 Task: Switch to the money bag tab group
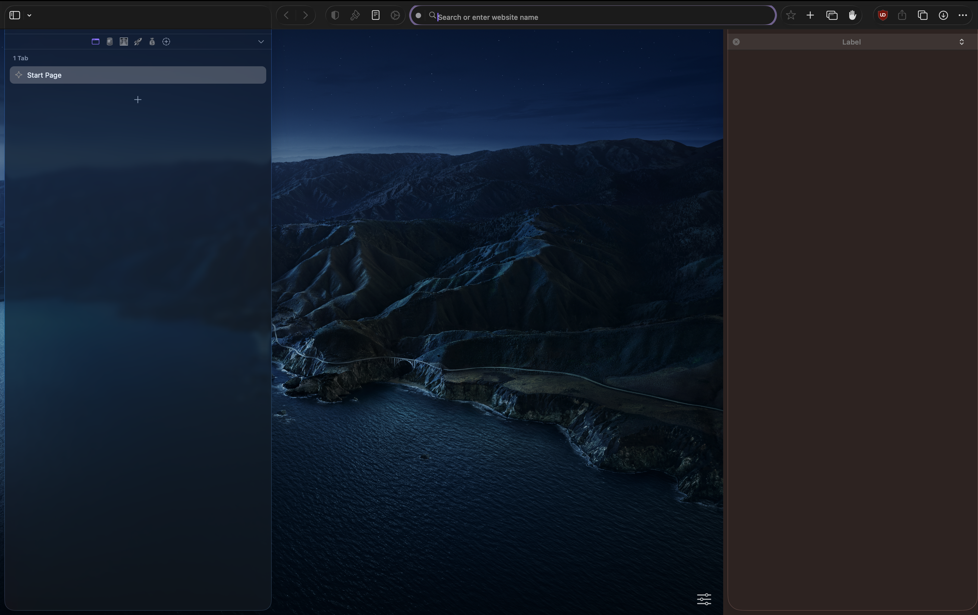point(152,42)
